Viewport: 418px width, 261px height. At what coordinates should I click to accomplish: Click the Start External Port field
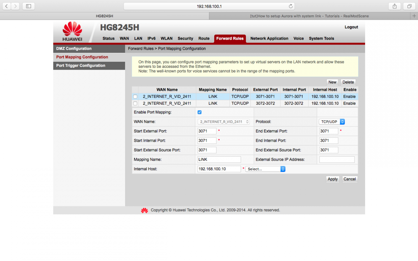207,131
